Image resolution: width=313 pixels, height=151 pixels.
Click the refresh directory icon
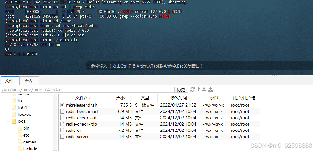coord(193,89)
